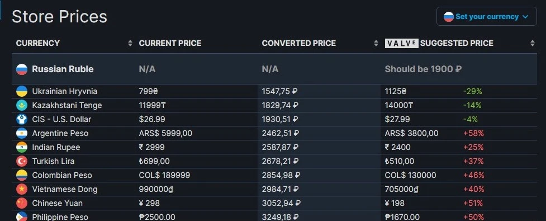Select the Kazakhstani Tenge currency name

[x=67, y=105]
